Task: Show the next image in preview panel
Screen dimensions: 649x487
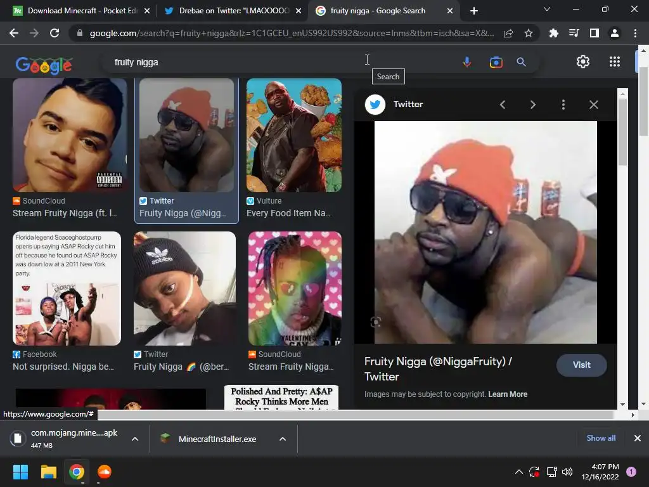Action: coord(532,105)
